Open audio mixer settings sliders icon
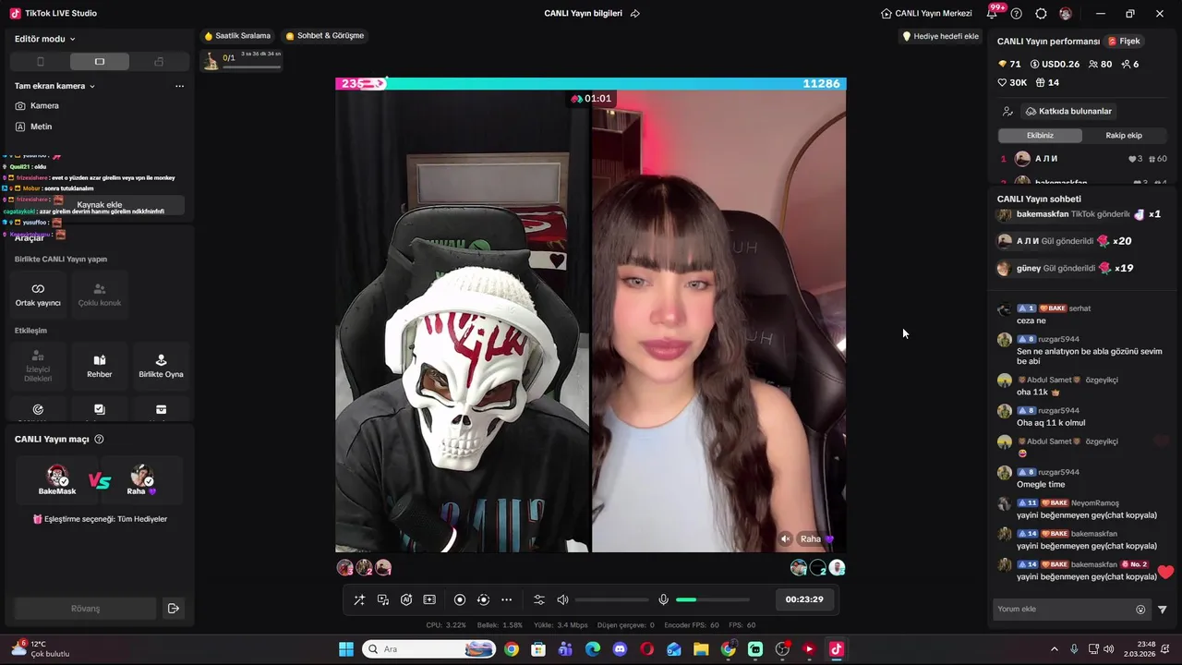 (x=539, y=599)
